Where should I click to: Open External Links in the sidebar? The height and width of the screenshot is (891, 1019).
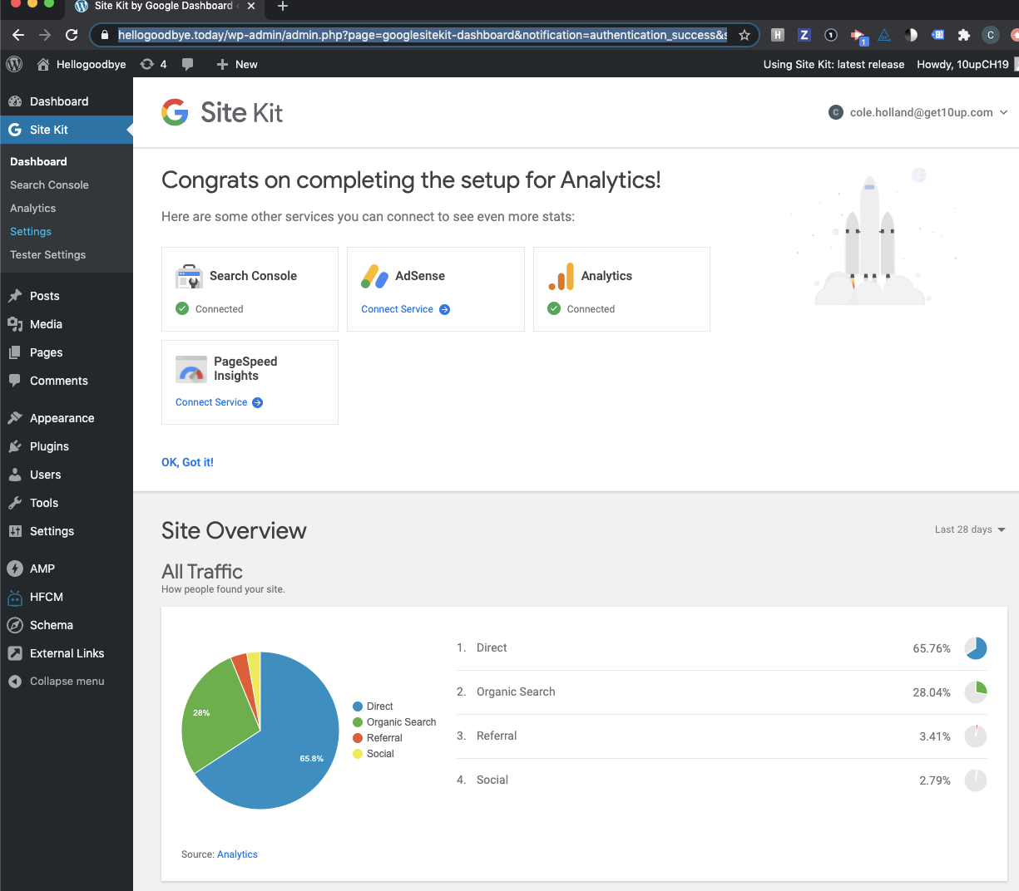(67, 653)
